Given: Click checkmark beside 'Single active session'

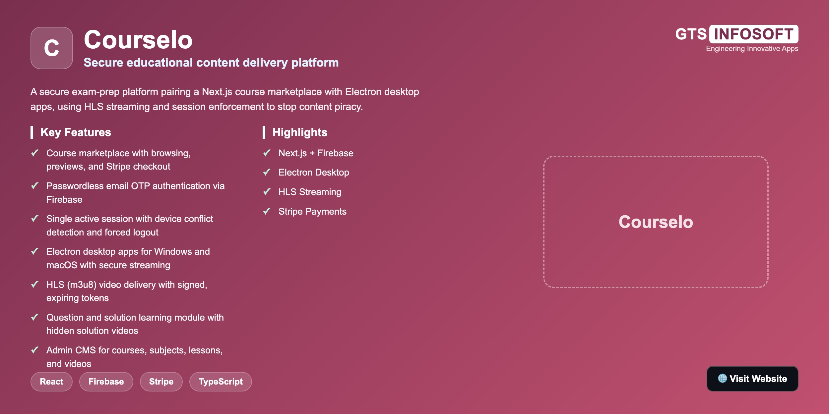Looking at the screenshot, I should pos(35,219).
